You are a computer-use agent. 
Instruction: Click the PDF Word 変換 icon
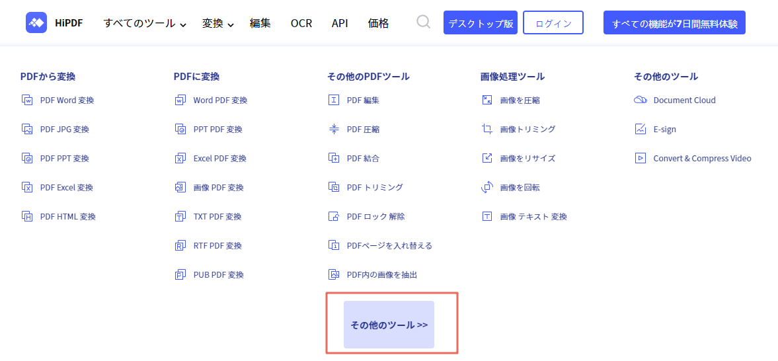click(x=27, y=100)
